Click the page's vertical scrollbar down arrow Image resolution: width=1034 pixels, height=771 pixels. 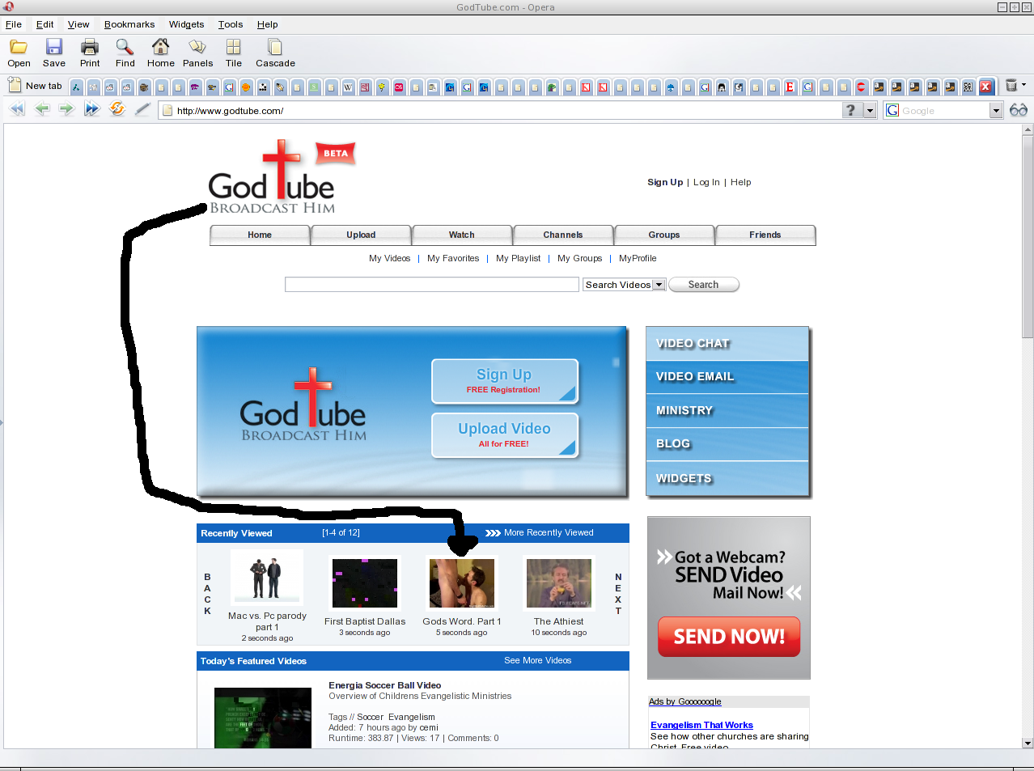click(1028, 743)
